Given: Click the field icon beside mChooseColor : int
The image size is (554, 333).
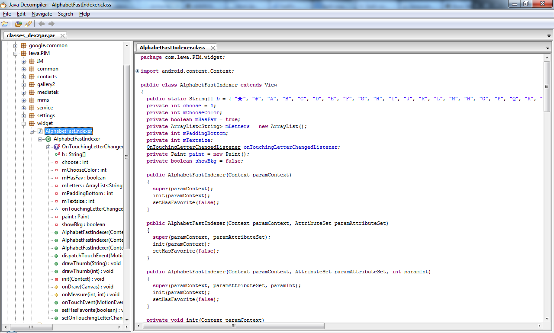Looking at the screenshot, I should [57, 170].
